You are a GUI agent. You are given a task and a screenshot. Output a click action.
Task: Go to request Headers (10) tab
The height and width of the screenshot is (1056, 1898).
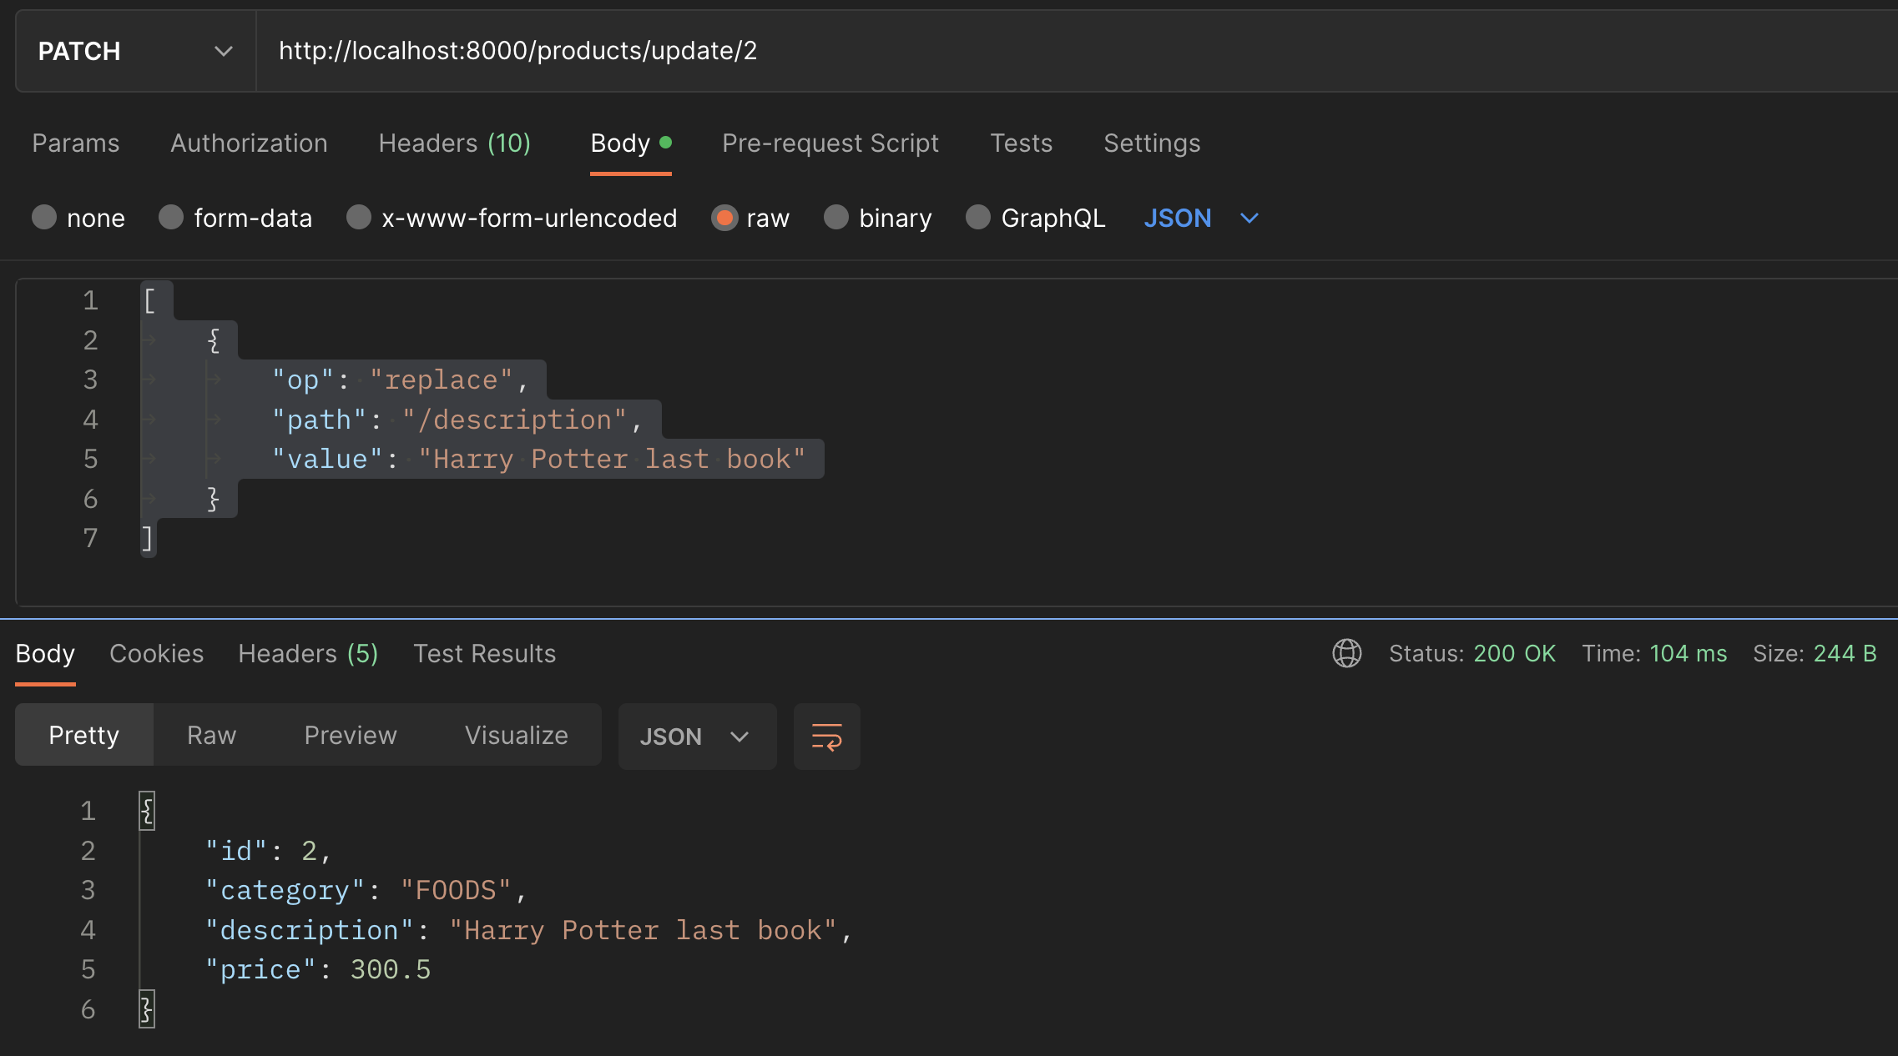454,143
